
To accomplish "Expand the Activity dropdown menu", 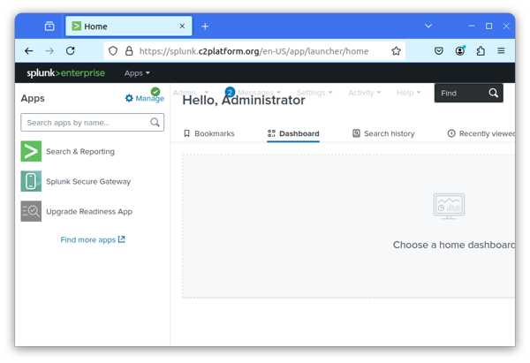I will click(364, 93).
